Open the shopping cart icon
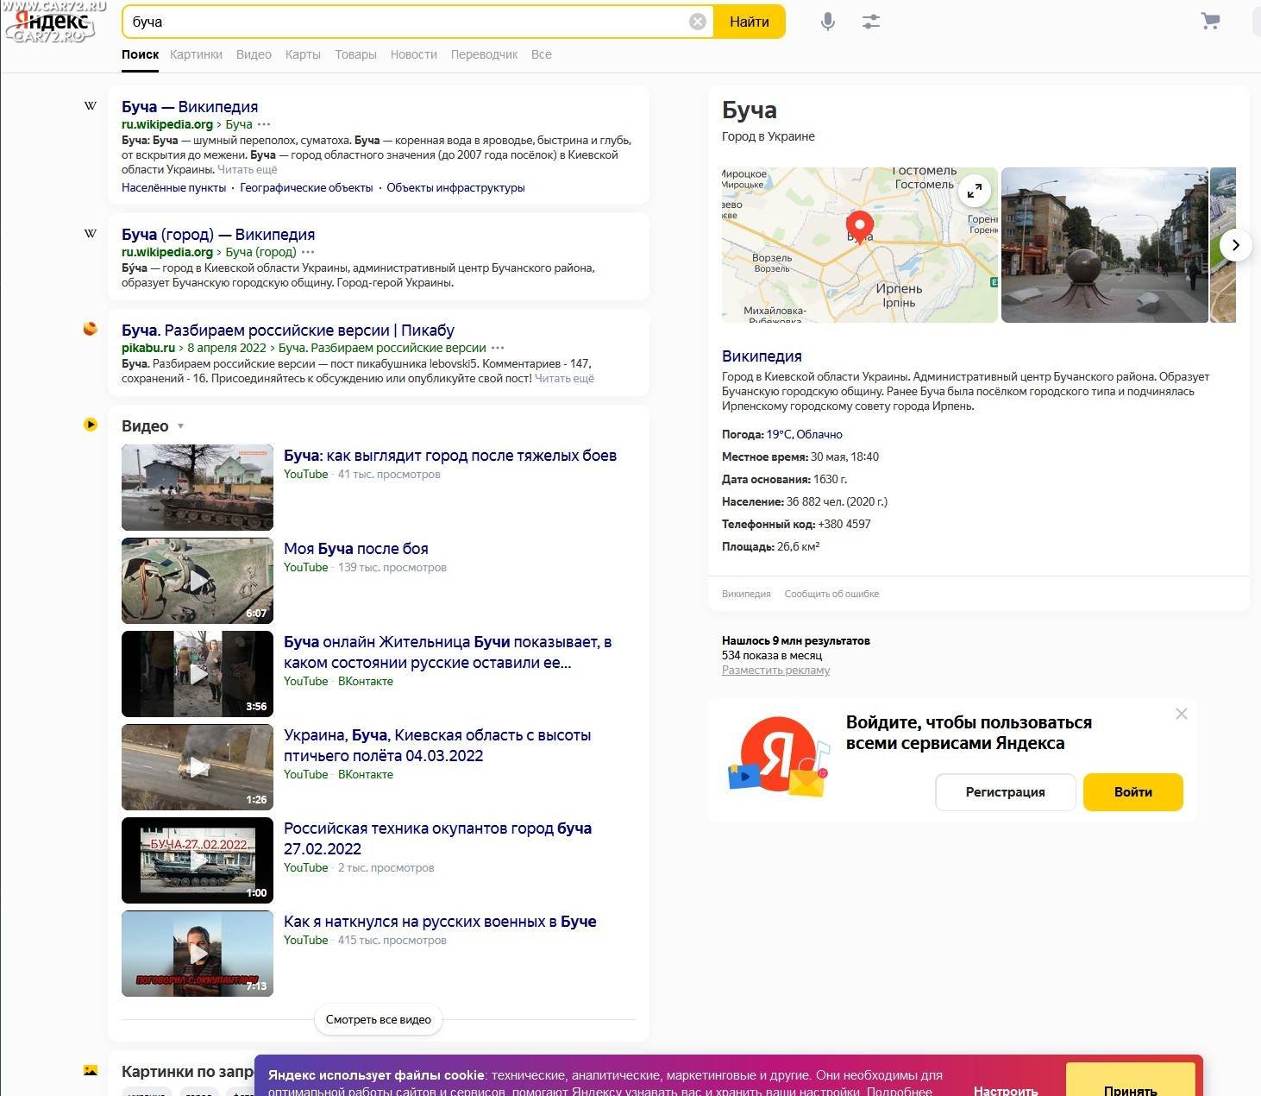The width and height of the screenshot is (1261, 1096). click(1210, 21)
